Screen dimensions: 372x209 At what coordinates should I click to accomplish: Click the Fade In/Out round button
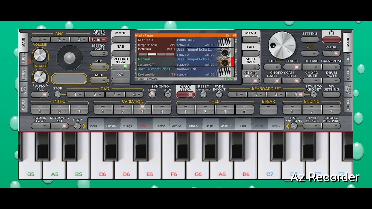pyautogui.click(x=219, y=94)
